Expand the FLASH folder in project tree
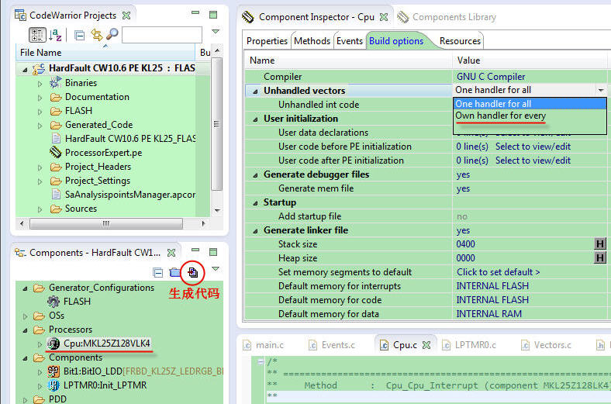611x404 pixels. pos(40,112)
